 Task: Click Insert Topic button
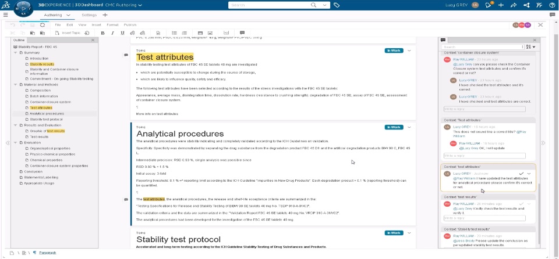coord(68,33)
